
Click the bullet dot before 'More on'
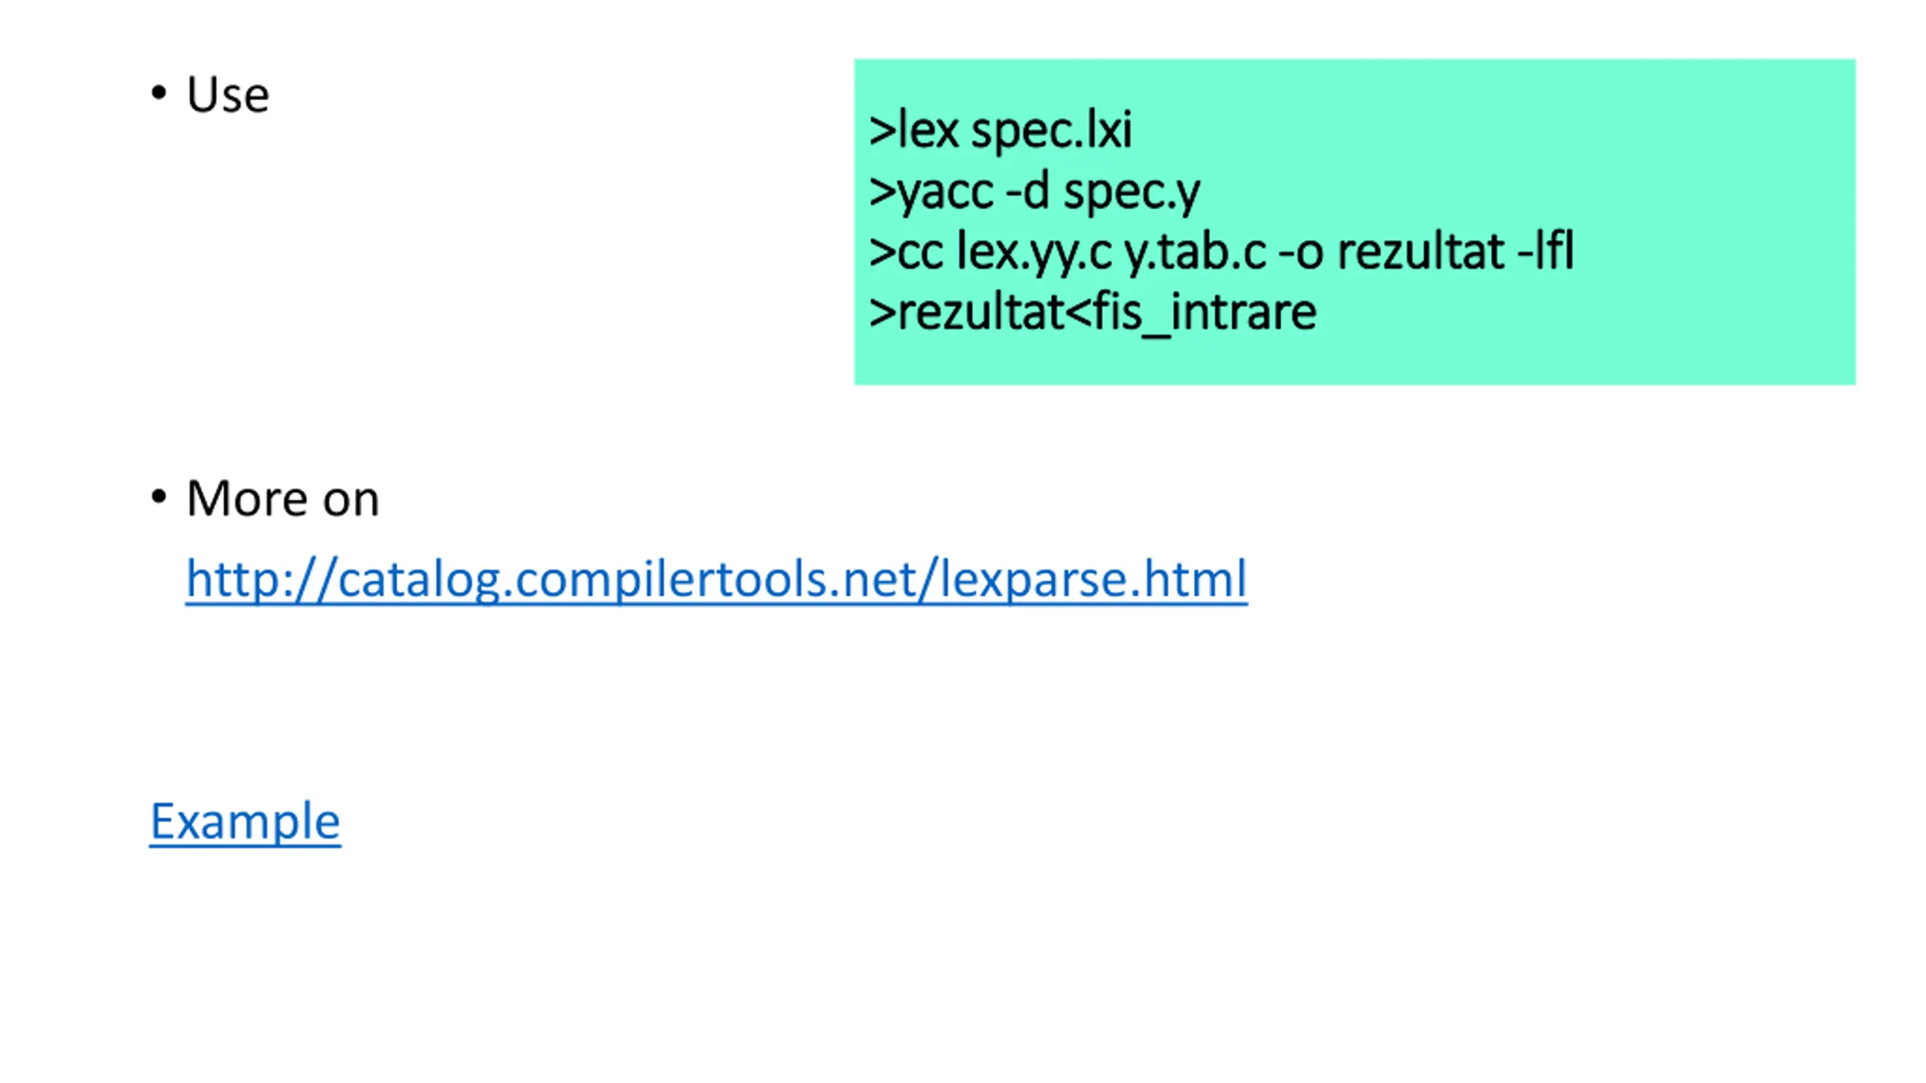point(158,497)
